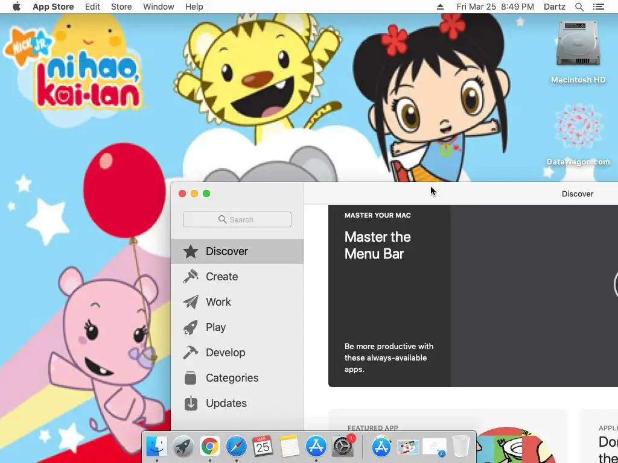Viewport: 618px width, 463px height.
Task: Open the Applications folder stack in Dock
Action: pyautogui.click(x=381, y=447)
